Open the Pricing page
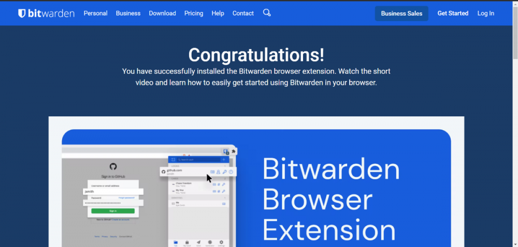Screen dimensions: 518x247 point(194,13)
